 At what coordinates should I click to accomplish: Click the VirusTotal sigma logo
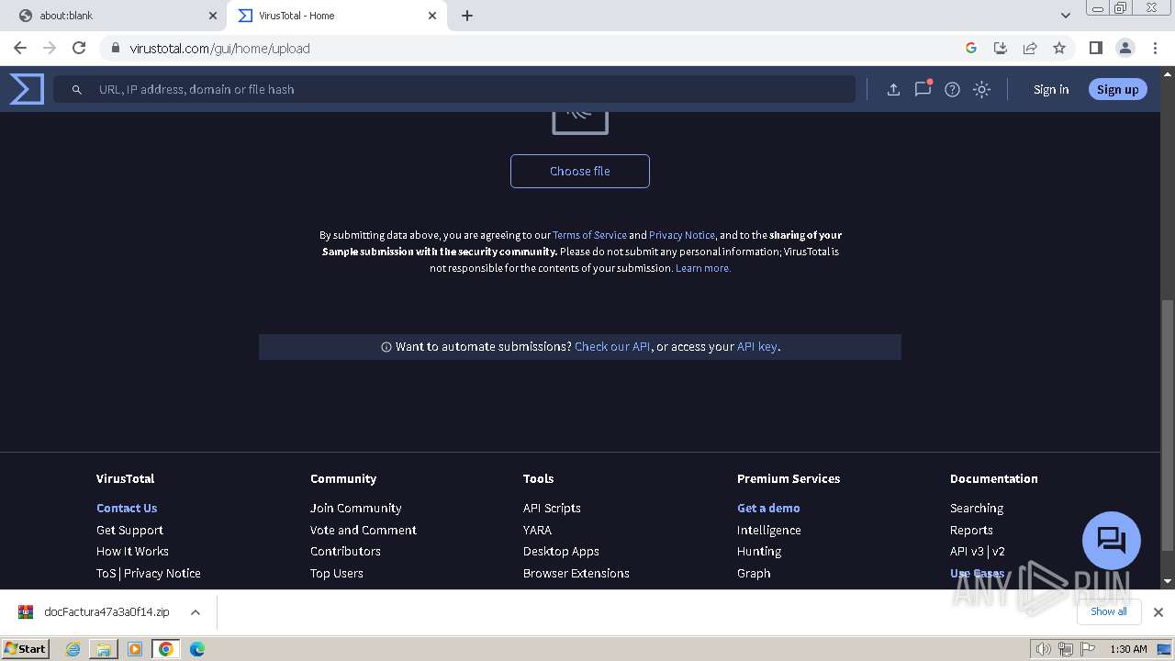click(x=27, y=89)
